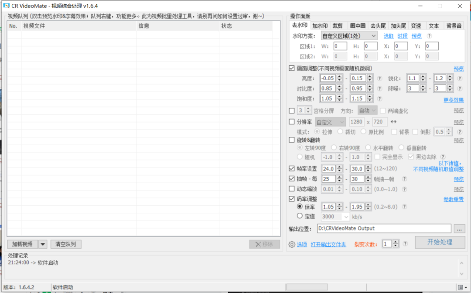Switch to the 背景音 tab
Viewport: 471px width, 293px height.
point(454,26)
